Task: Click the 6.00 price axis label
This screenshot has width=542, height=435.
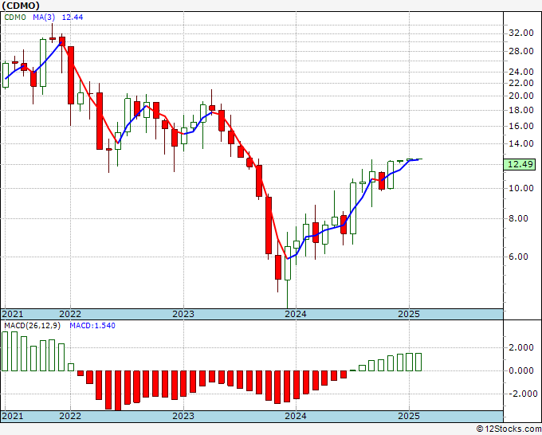Action: click(x=519, y=257)
